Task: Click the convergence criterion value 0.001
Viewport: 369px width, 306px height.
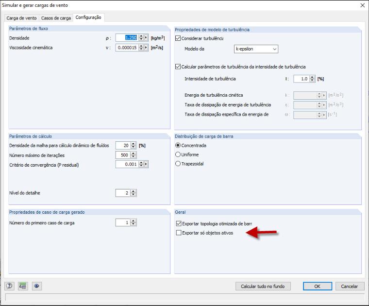Action: 127,164
